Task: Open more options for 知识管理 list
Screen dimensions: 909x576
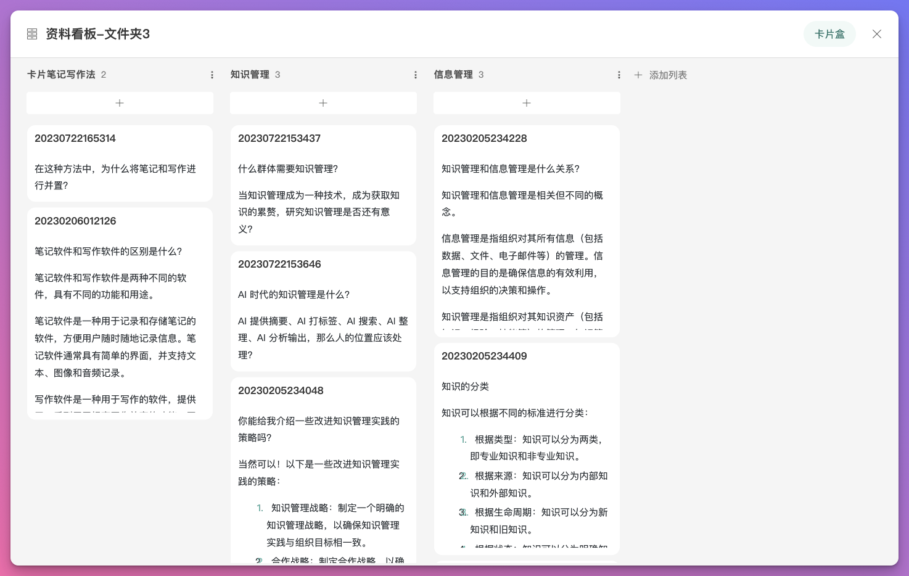Action: tap(416, 75)
